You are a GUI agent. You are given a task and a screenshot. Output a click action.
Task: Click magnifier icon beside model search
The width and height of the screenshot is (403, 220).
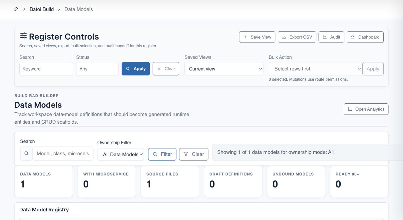pos(26,154)
